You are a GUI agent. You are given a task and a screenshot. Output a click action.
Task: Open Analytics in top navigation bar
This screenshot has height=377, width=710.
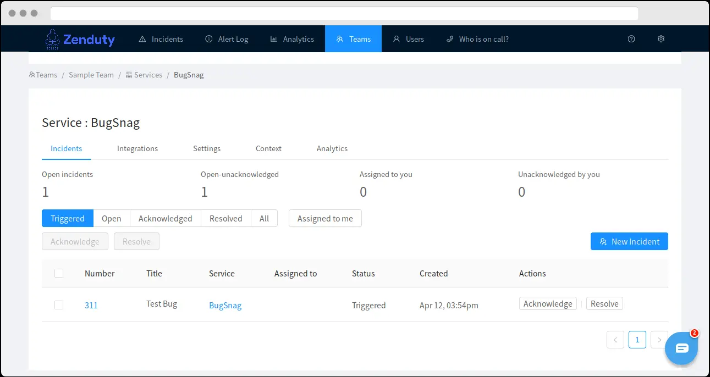click(x=292, y=39)
